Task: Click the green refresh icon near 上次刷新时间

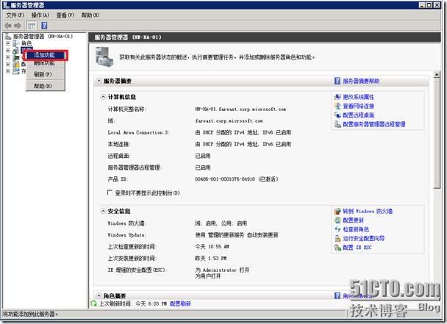Action: (94, 303)
